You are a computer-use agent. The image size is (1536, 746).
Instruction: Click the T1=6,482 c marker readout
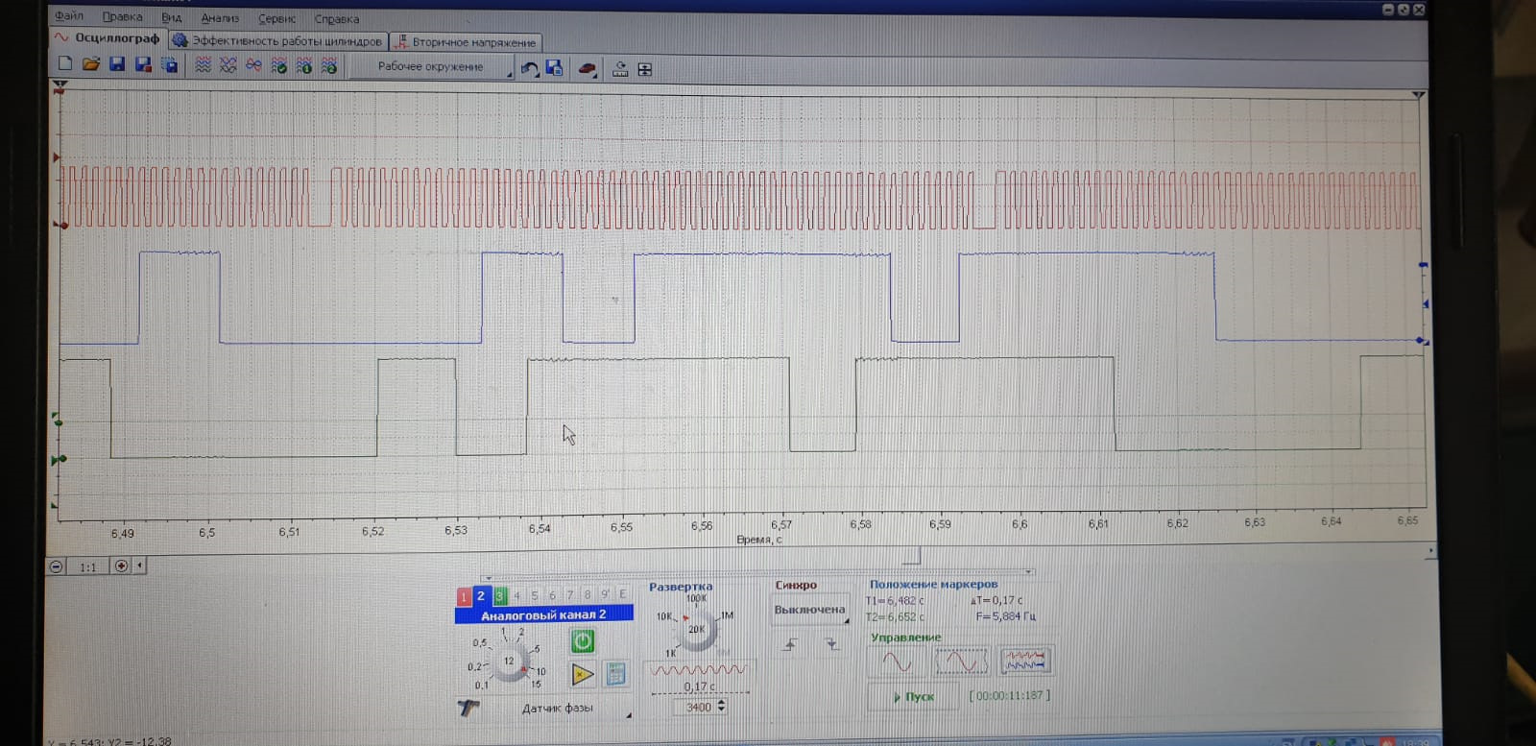896,601
